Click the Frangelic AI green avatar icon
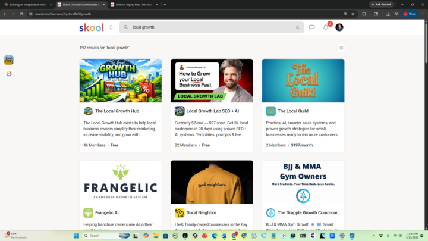 coord(88,212)
